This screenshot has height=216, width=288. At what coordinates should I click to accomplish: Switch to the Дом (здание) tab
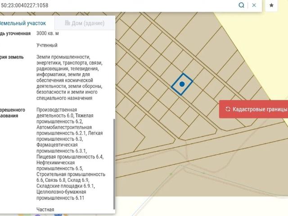pos(85,23)
